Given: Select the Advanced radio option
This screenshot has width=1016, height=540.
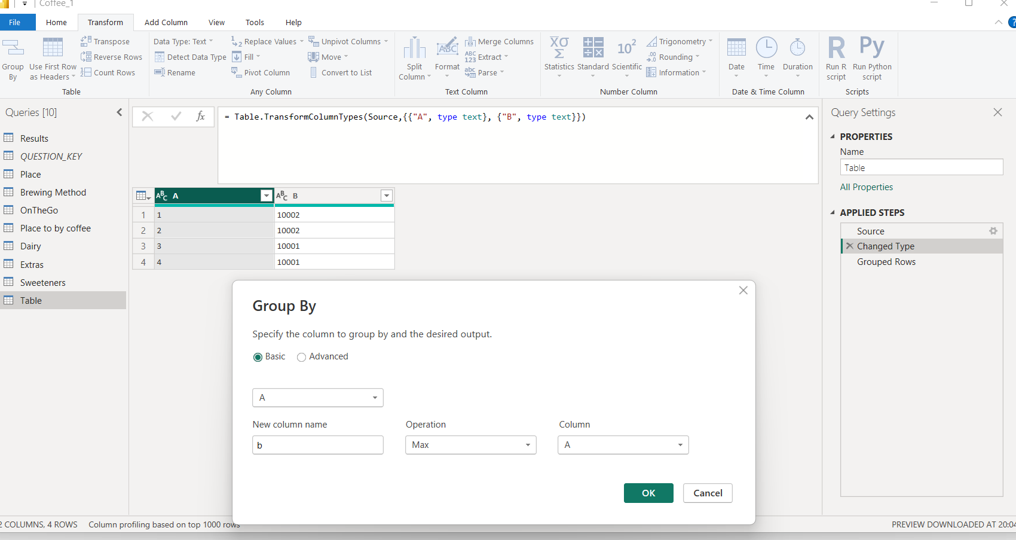Looking at the screenshot, I should 302,357.
